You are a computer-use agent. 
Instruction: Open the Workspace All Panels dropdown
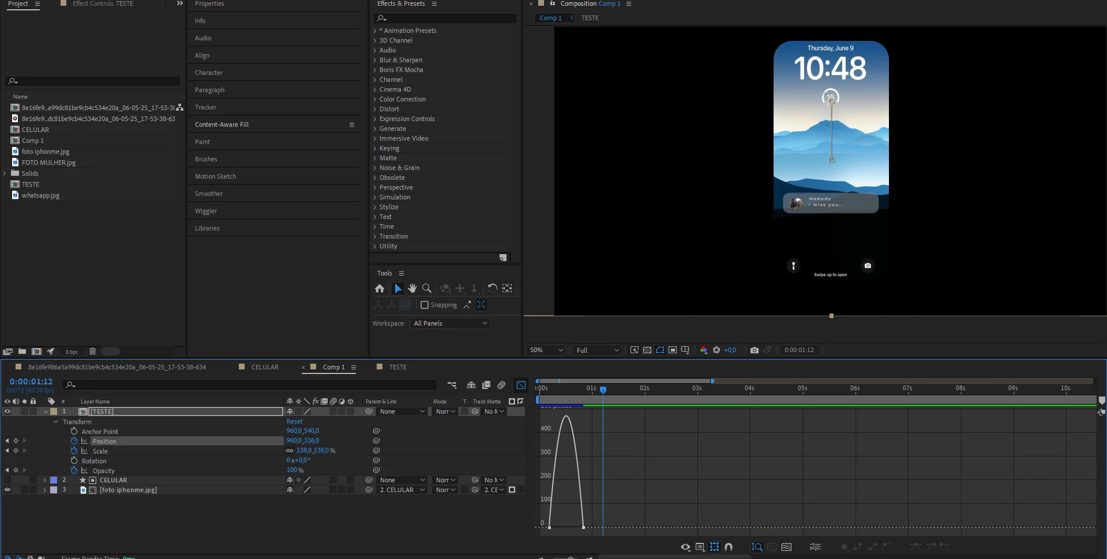450,323
